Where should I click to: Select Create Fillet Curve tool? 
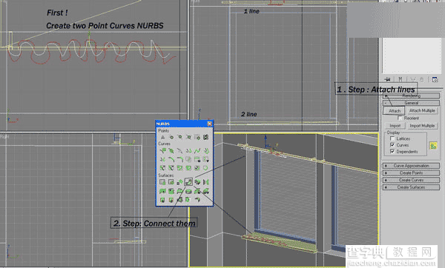180,159
